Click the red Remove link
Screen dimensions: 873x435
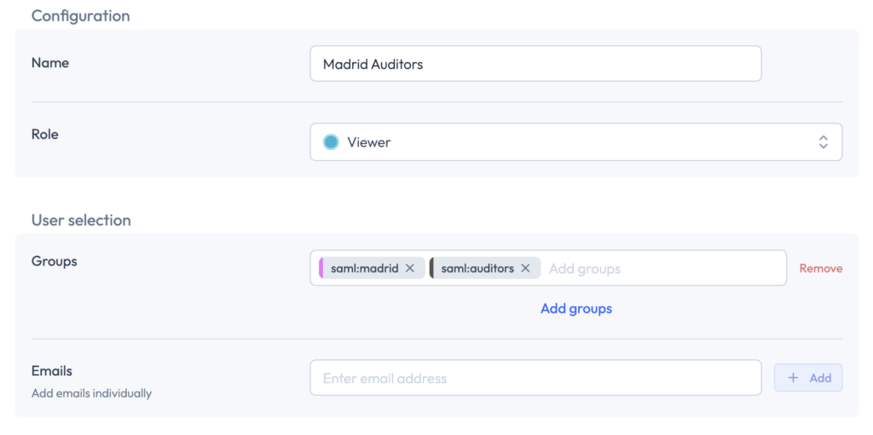coord(820,268)
